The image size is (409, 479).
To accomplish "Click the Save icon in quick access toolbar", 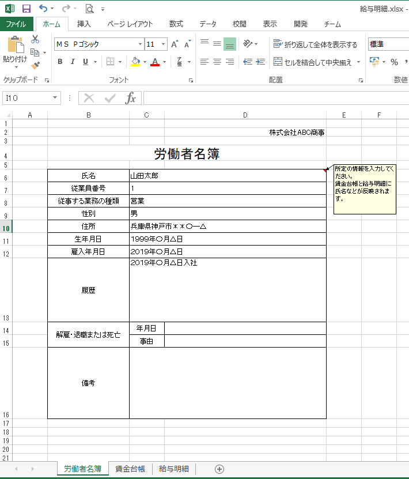I will coord(26,9).
